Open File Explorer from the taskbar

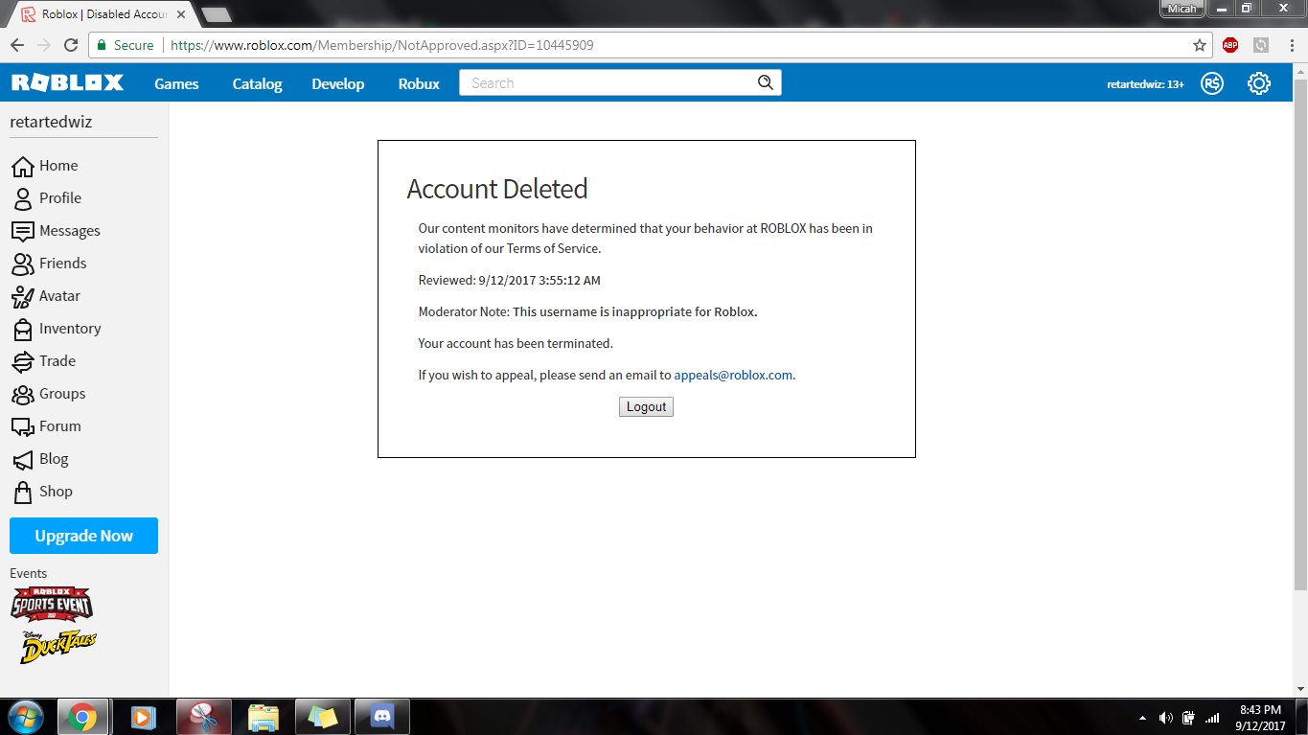coord(264,717)
